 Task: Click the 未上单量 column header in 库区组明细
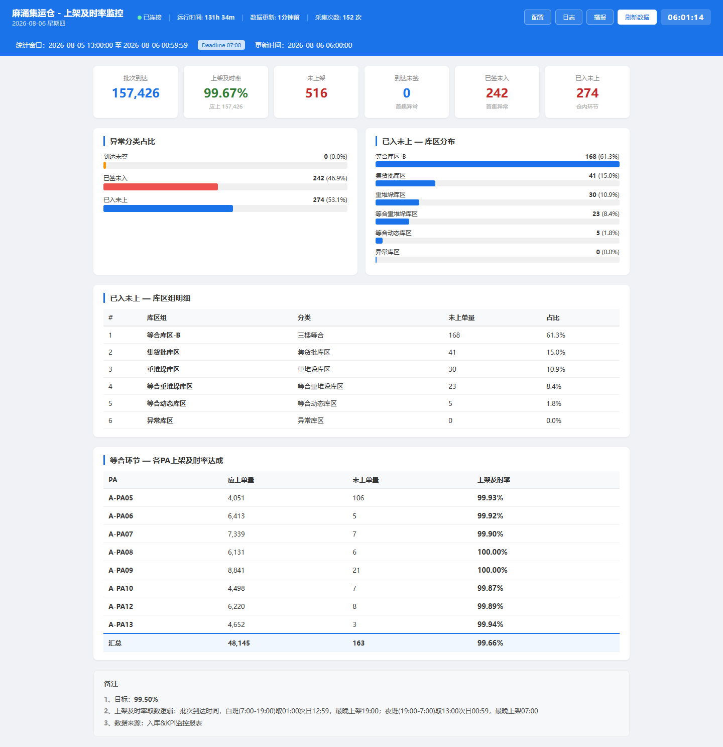tap(461, 317)
